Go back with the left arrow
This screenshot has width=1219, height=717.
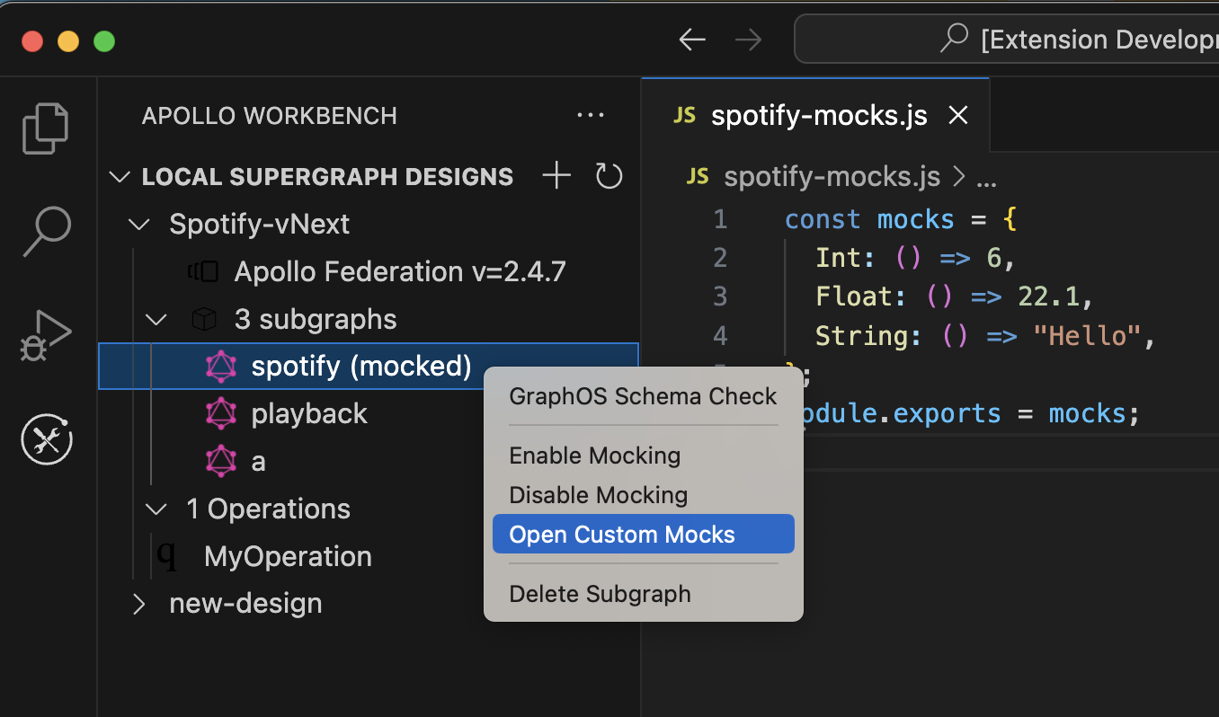click(x=692, y=40)
